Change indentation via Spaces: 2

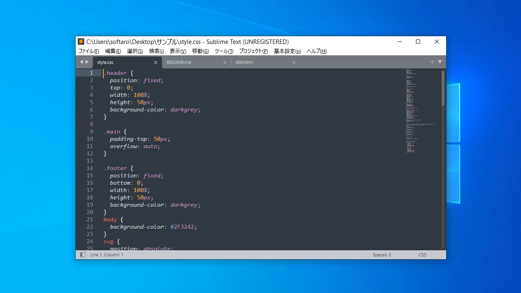(382, 255)
